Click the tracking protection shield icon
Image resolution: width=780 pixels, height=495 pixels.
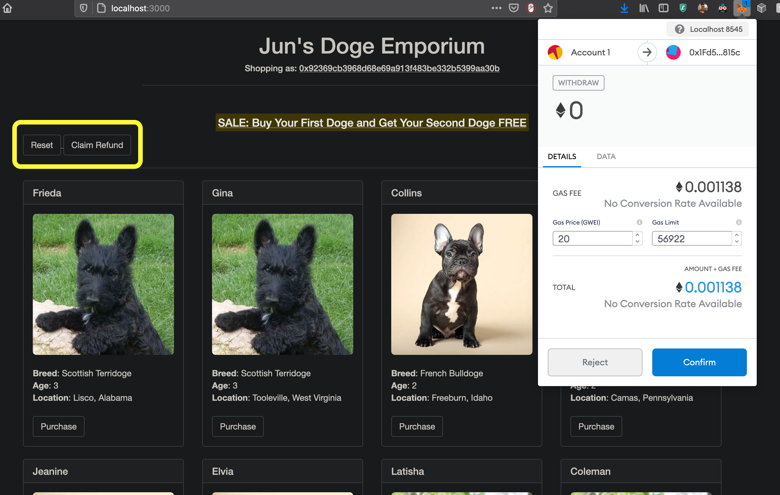click(x=84, y=8)
